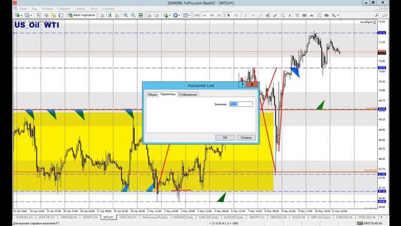The height and width of the screenshot is (226, 401).
Task: Select the triangle shape tool
Action: point(312,15)
